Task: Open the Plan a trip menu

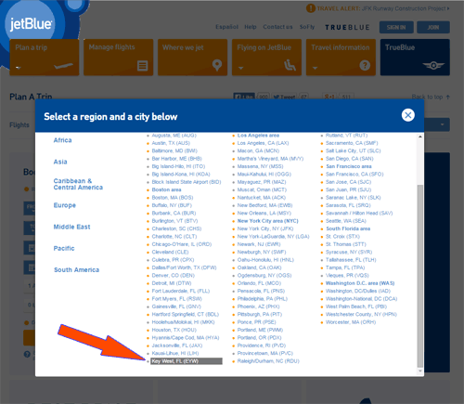Action: [45, 58]
